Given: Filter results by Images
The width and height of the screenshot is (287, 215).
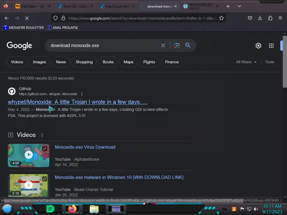Looking at the screenshot, I should tap(39, 62).
